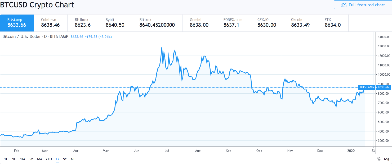Click the chart icon in Full-featured chart button
Screen dimensions: 392x164
click(x=344, y=5)
